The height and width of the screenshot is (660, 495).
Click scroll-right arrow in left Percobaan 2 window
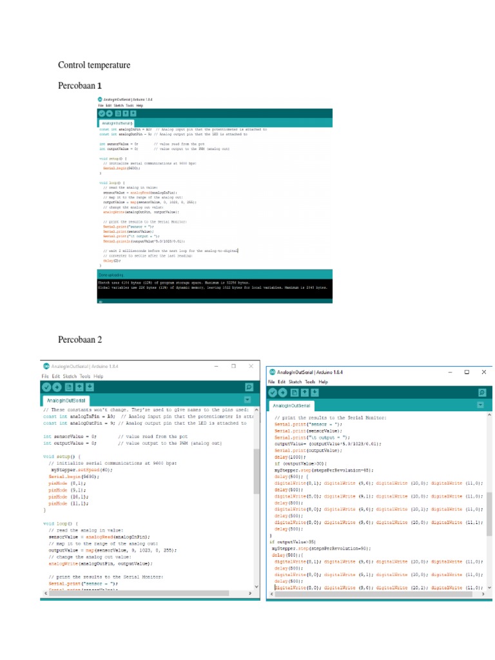[250, 593]
